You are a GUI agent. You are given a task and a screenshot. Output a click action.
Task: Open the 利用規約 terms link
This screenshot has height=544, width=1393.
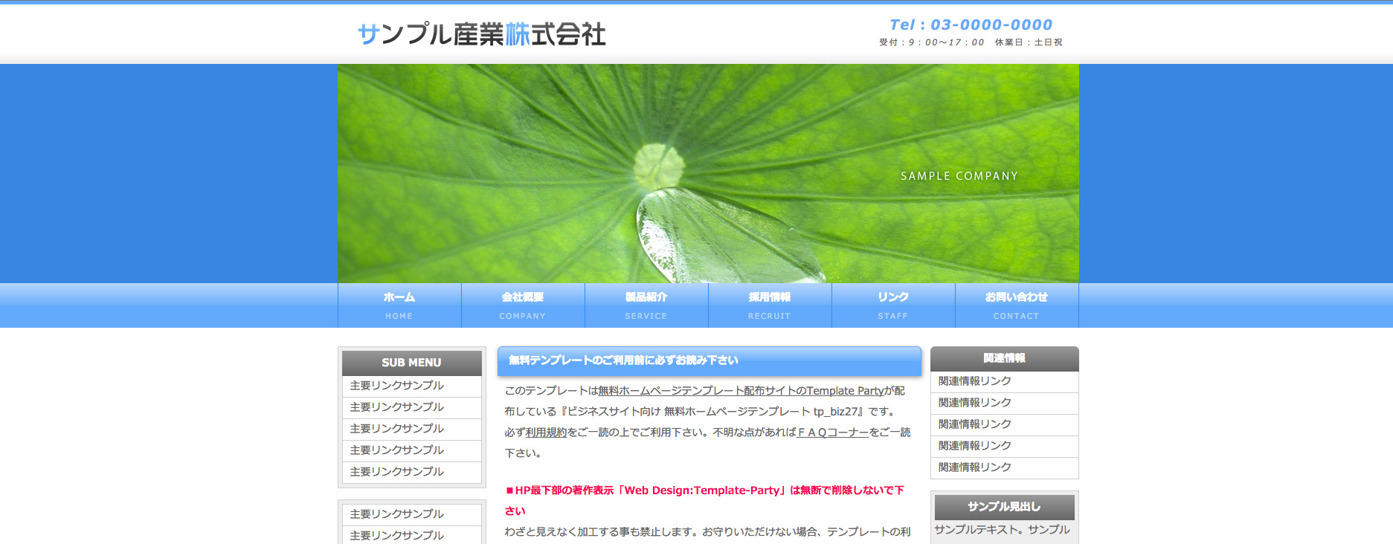tap(546, 433)
